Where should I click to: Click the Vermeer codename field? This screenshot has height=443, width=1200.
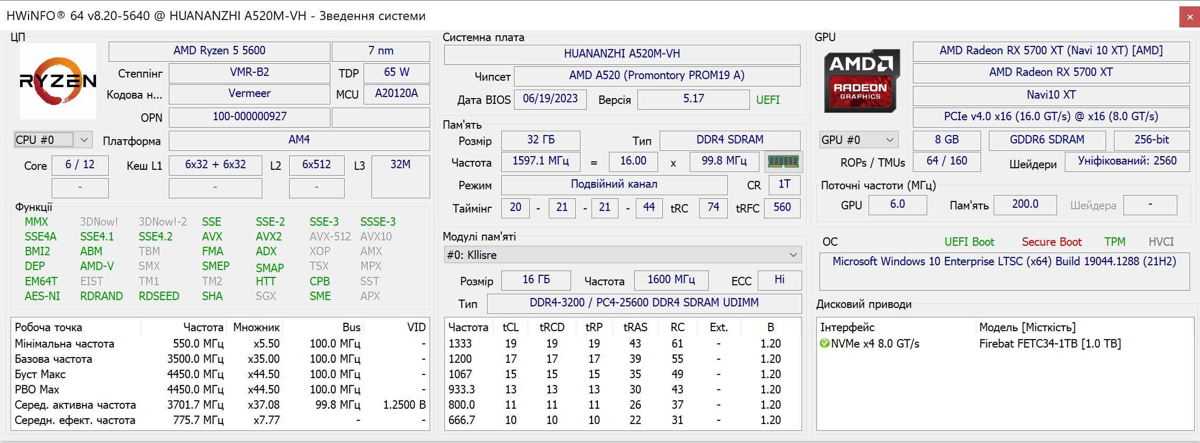click(x=249, y=94)
